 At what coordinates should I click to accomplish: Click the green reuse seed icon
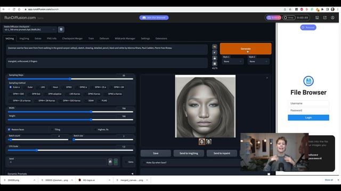click(116, 162)
